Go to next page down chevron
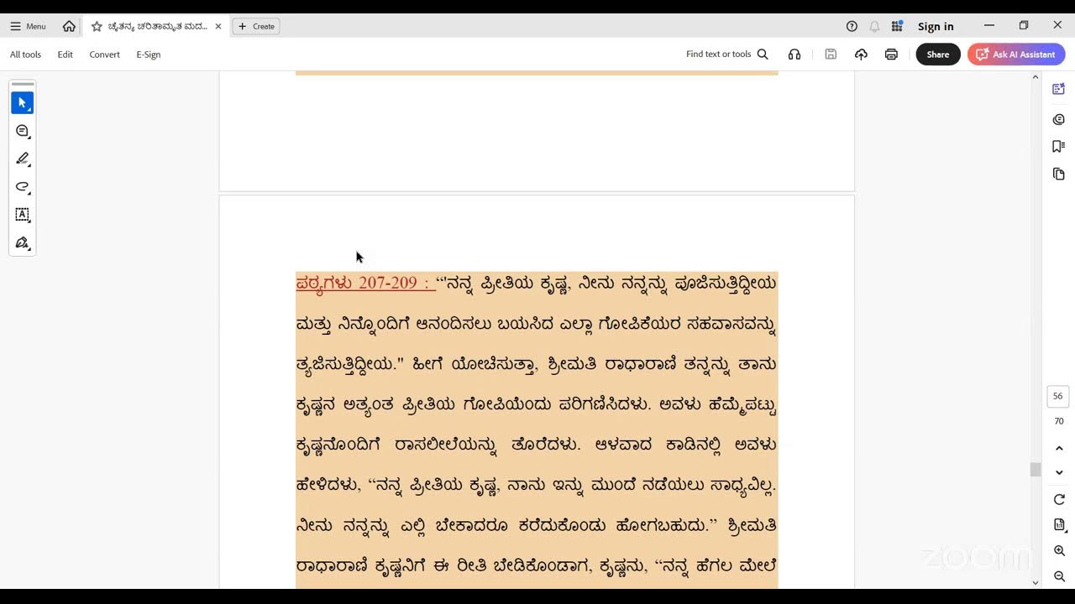The width and height of the screenshot is (1075, 604). [1059, 472]
